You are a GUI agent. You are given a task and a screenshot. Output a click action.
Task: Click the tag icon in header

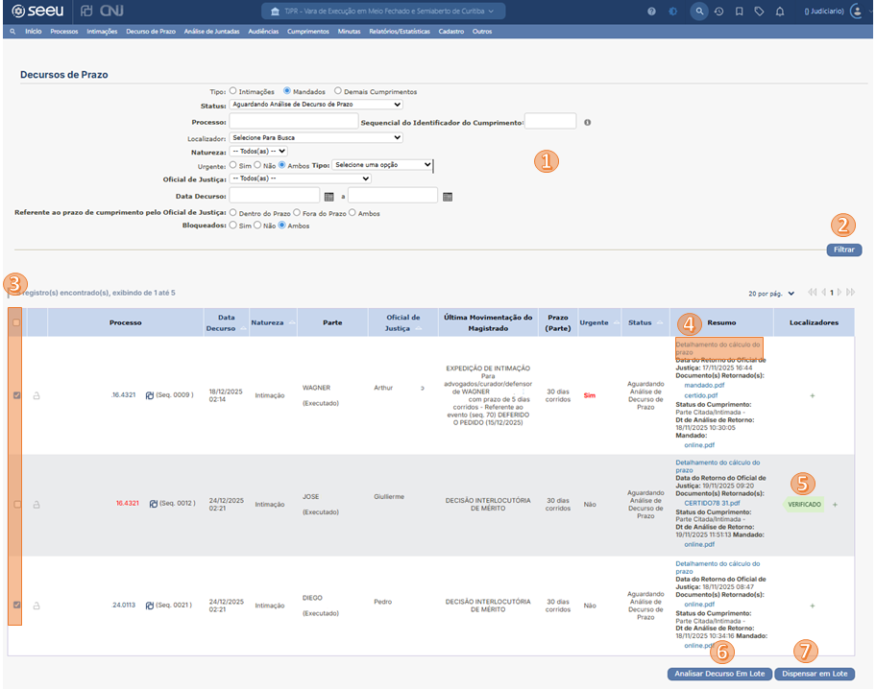tap(759, 12)
